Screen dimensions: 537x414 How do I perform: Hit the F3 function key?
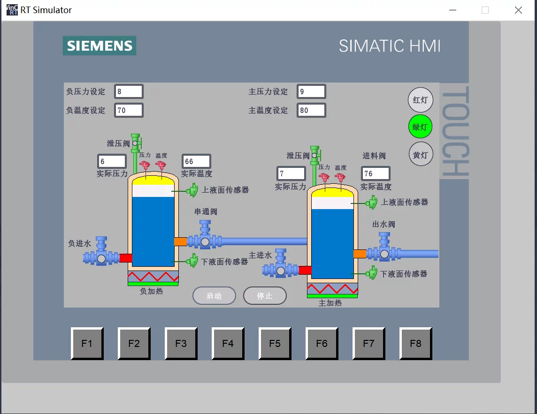point(181,344)
